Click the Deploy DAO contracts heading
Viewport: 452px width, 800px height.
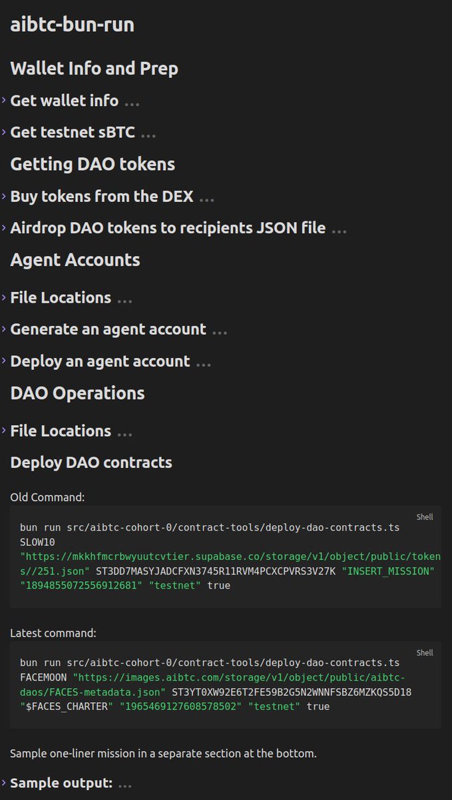[91, 462]
